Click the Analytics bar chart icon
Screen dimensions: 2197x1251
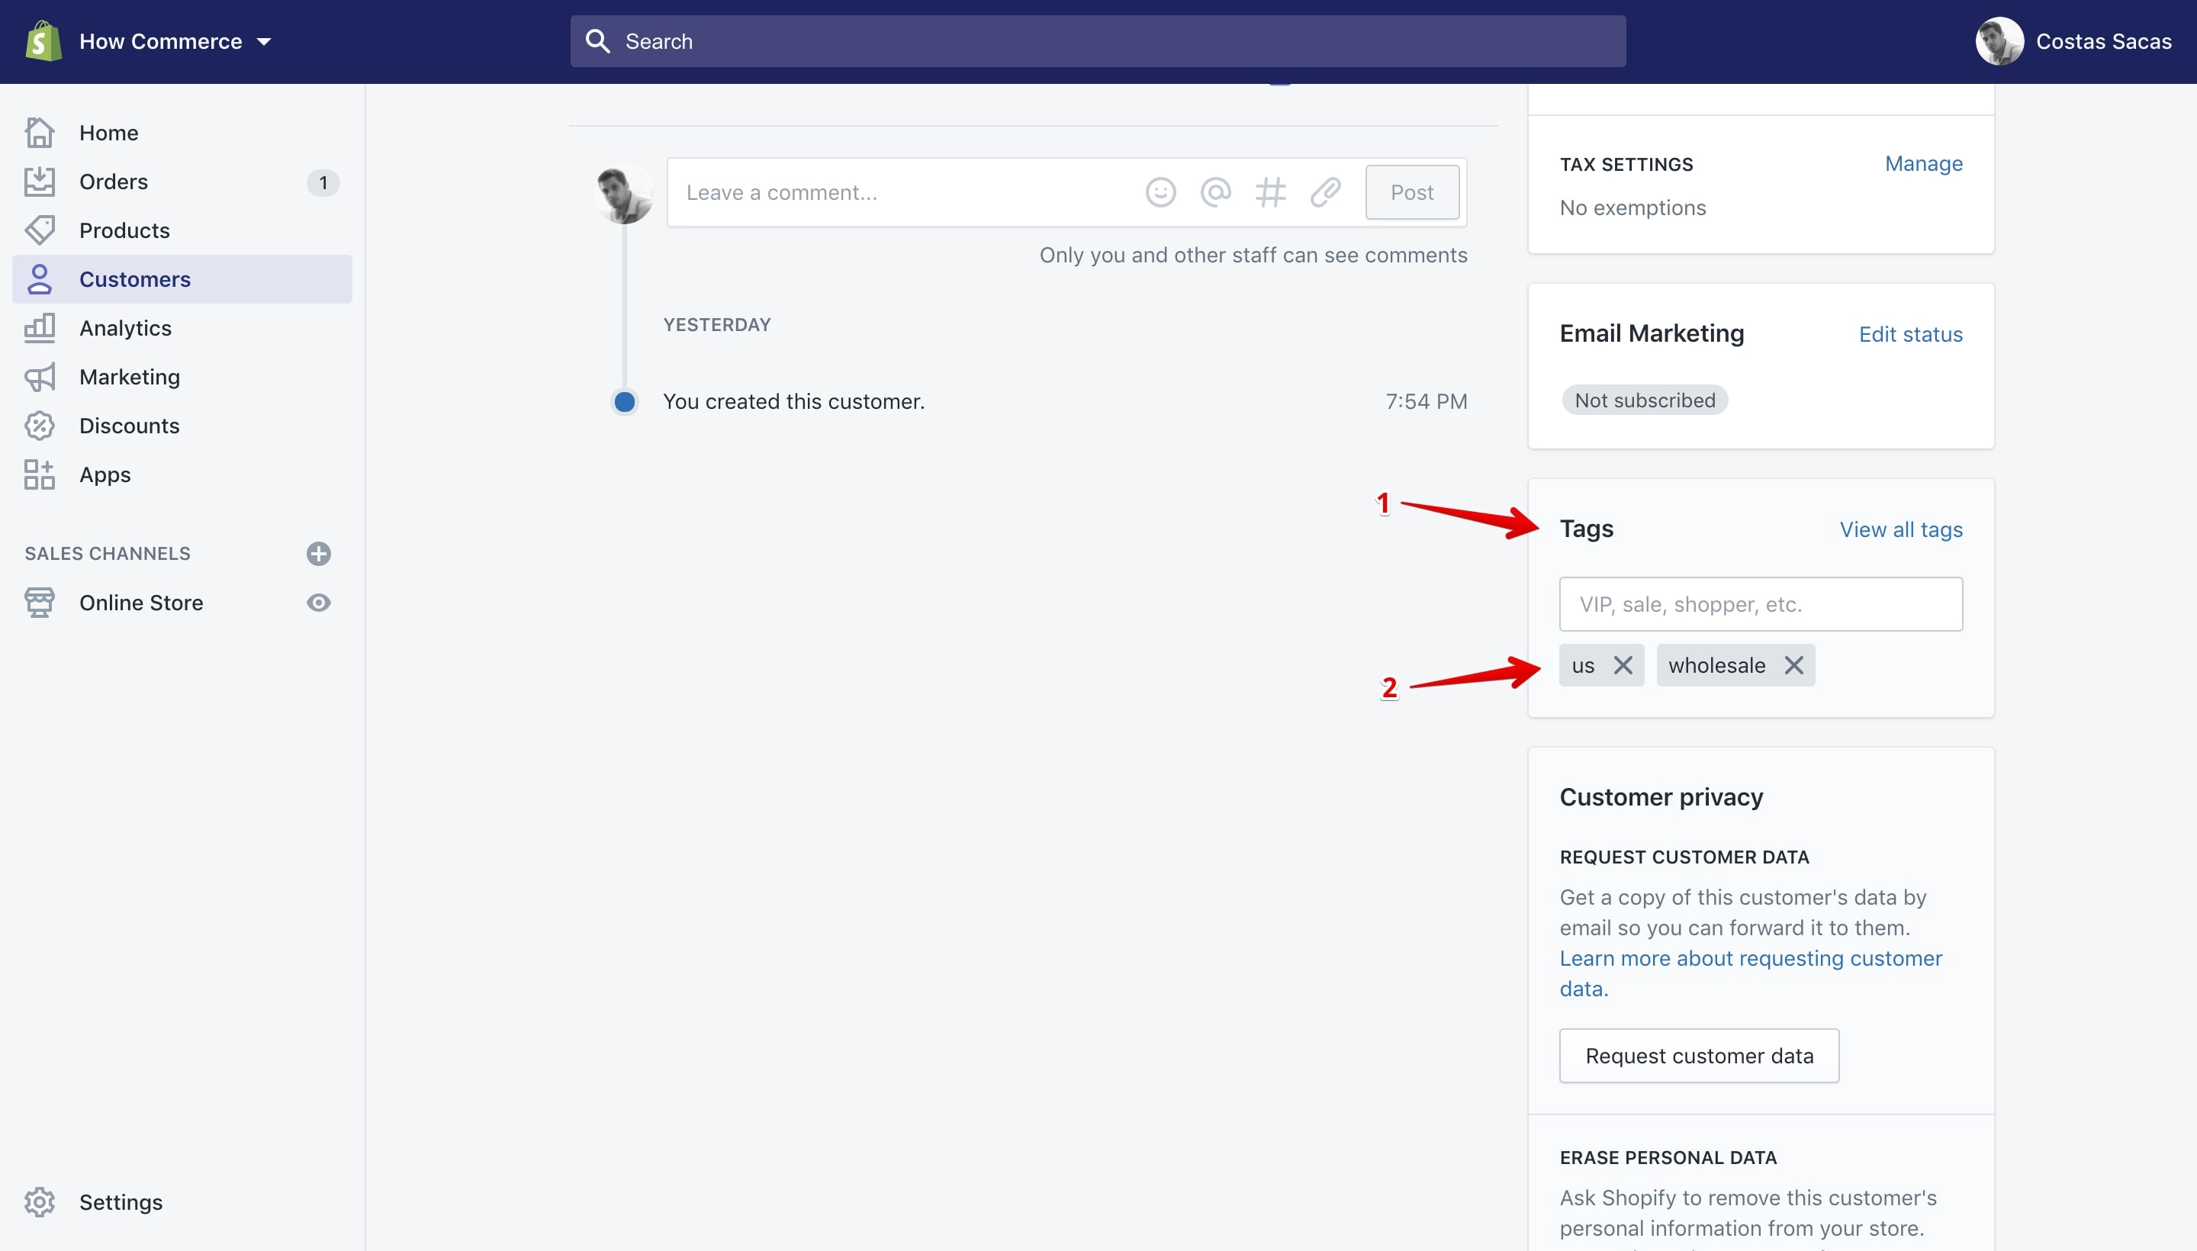[x=40, y=328]
